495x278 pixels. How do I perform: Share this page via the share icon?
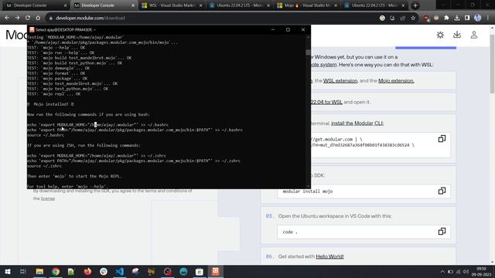402,18
